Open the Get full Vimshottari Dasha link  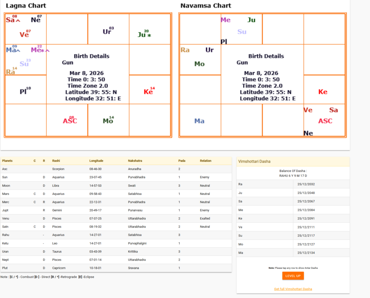tap(293, 289)
